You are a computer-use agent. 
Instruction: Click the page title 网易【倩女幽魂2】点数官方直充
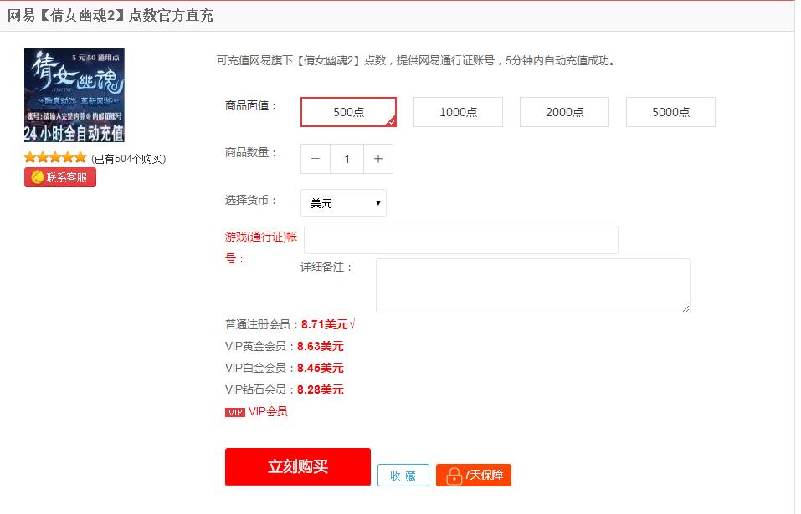(110, 15)
